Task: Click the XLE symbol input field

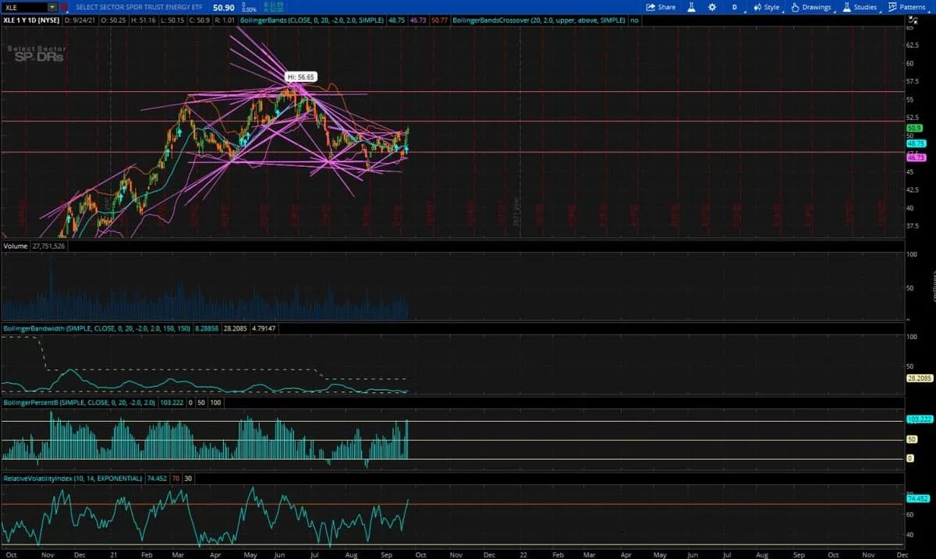Action: 26,7
